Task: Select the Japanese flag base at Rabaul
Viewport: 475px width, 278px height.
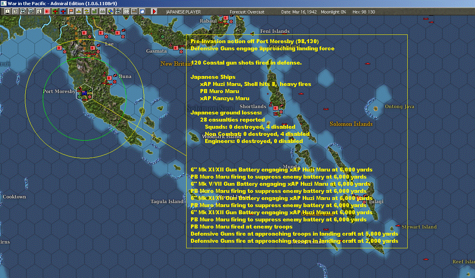Action: pyautogui.click(x=226, y=18)
